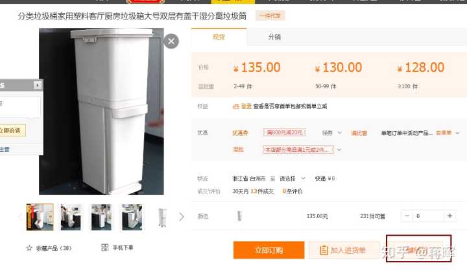Screen dimensions: 467x272
Task: Show next product thumbnails with right arrow
Action: point(182,217)
